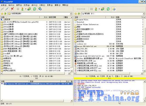Sort remote pane by 修改日期 column
Image resolution: width=146 pixels, height=106 pixels.
click(56, 17)
